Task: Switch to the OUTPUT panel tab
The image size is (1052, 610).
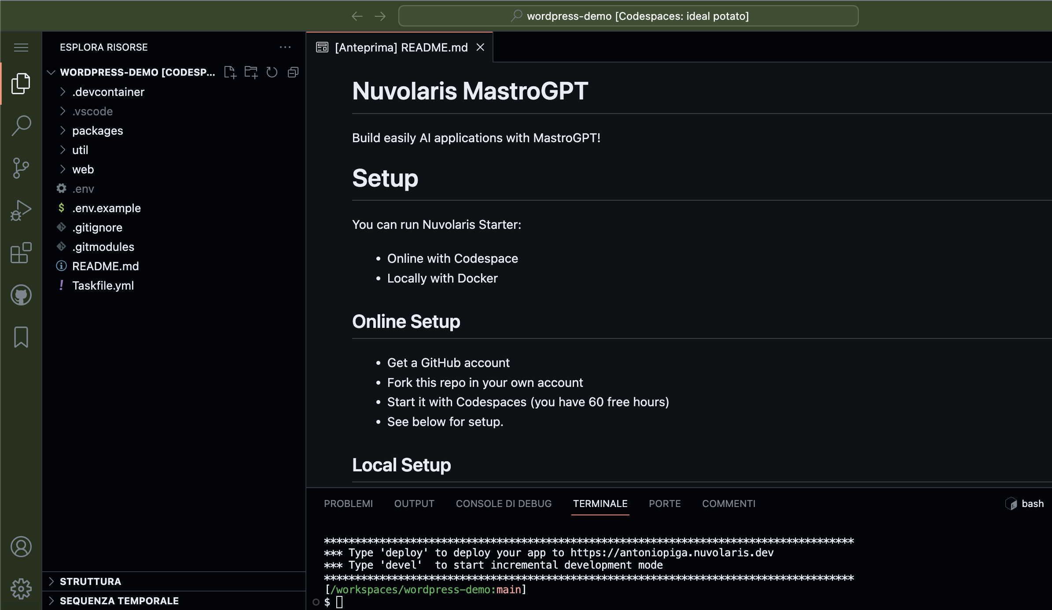Action: pyautogui.click(x=414, y=503)
